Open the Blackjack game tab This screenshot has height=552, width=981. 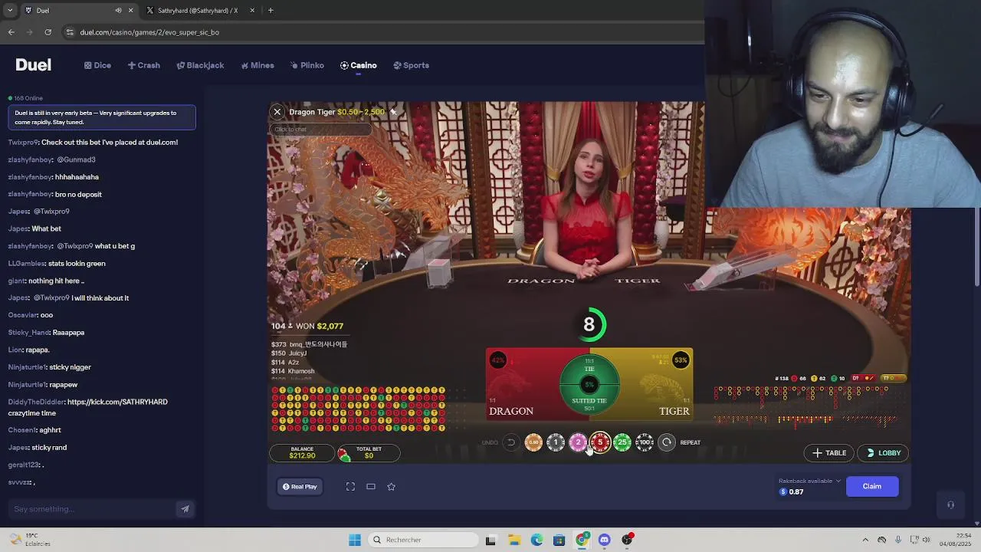200,65
